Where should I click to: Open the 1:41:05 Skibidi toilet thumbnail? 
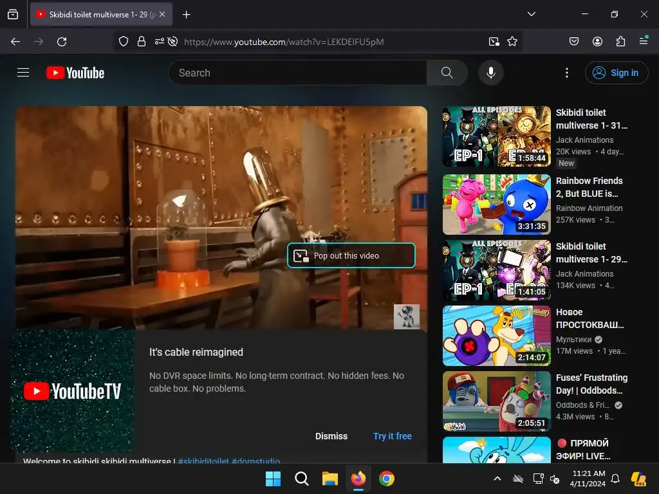coord(496,270)
